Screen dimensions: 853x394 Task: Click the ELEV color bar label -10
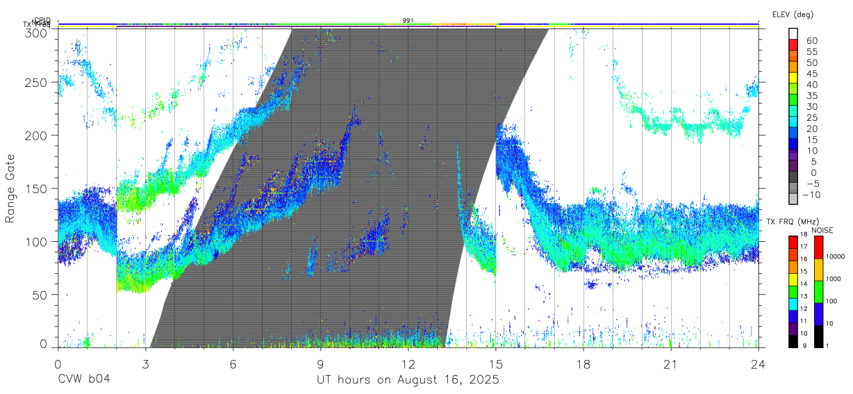(810, 195)
